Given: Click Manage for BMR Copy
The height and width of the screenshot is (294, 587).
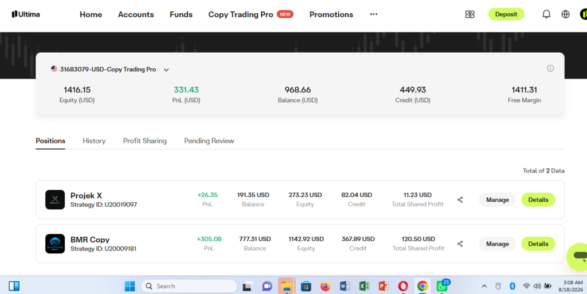Looking at the screenshot, I should coord(498,244).
